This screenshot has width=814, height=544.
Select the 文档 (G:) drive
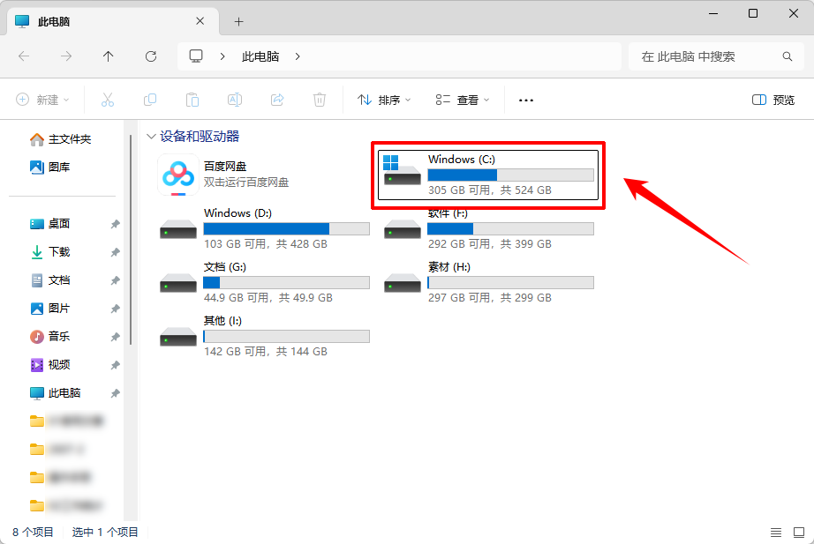[265, 283]
